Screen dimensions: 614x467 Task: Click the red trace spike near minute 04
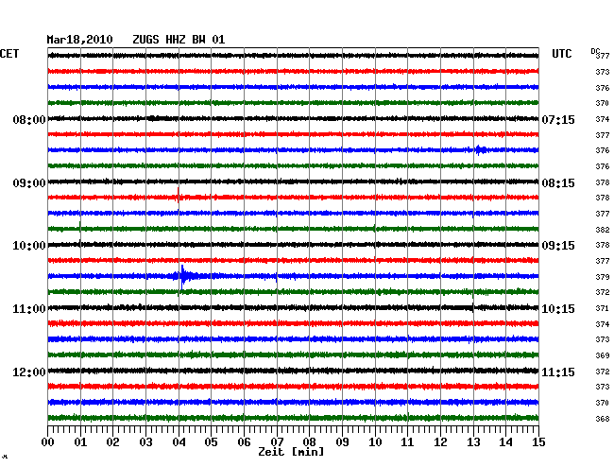click(179, 196)
